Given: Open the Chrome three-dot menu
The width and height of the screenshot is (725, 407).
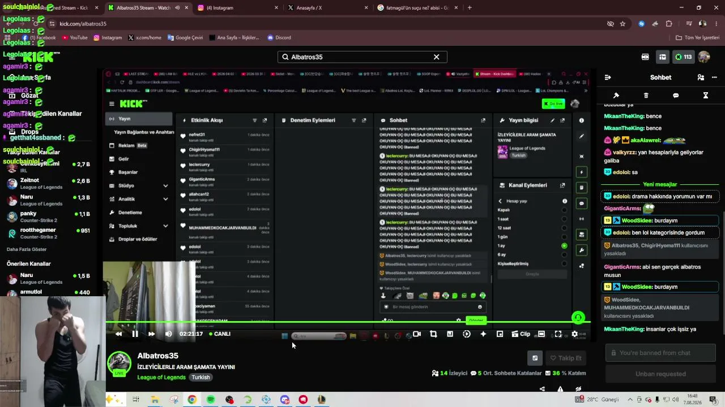Looking at the screenshot, I should pyautogui.click(x=716, y=24).
